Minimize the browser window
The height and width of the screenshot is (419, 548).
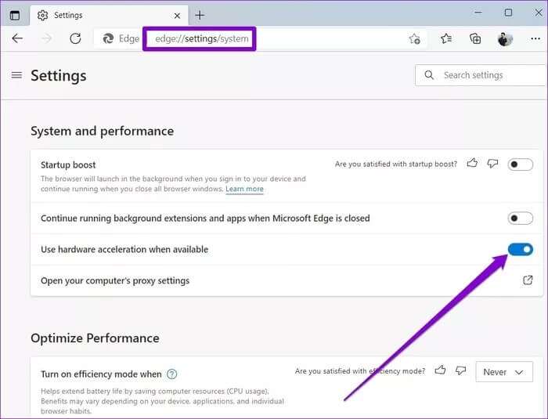[478, 13]
